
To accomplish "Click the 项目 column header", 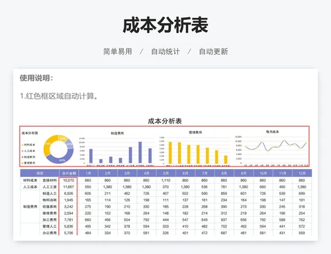I will (x=40, y=173).
